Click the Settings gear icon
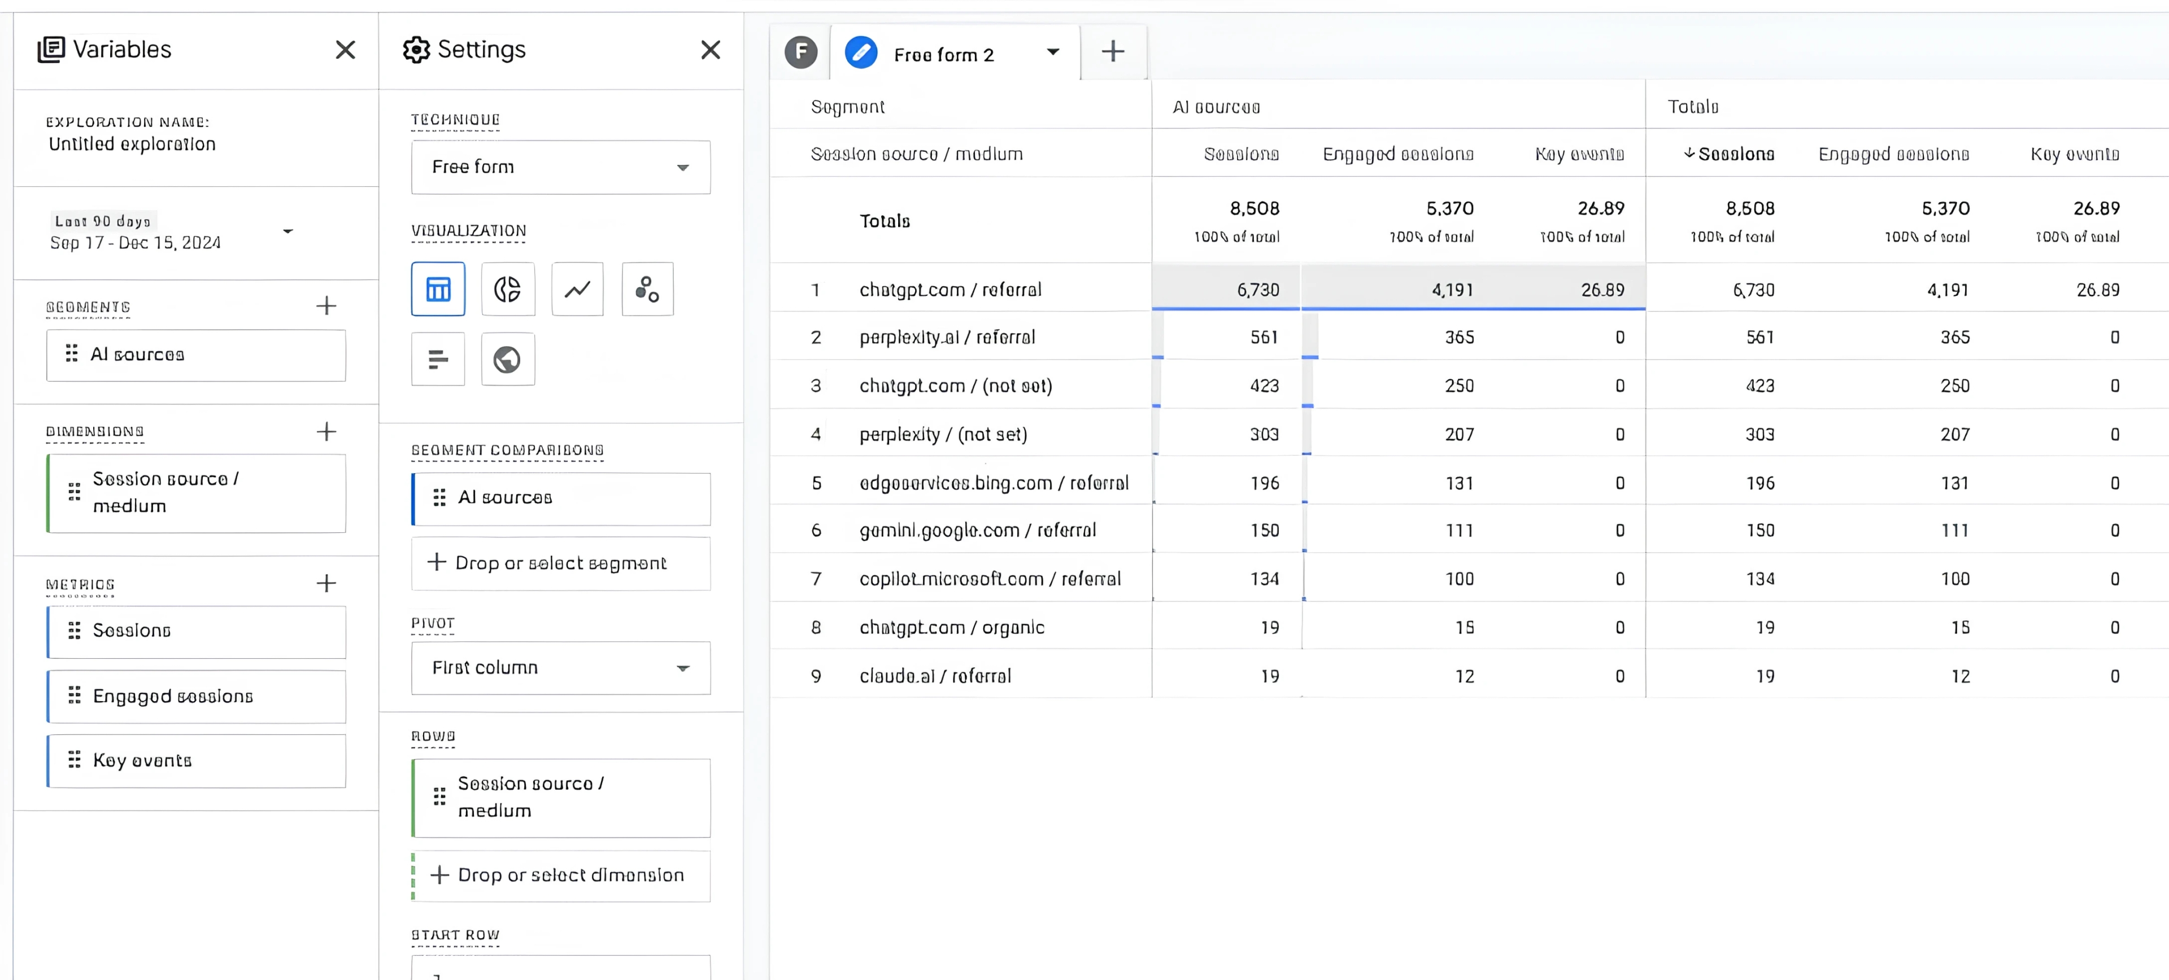2169x980 pixels. (x=416, y=50)
